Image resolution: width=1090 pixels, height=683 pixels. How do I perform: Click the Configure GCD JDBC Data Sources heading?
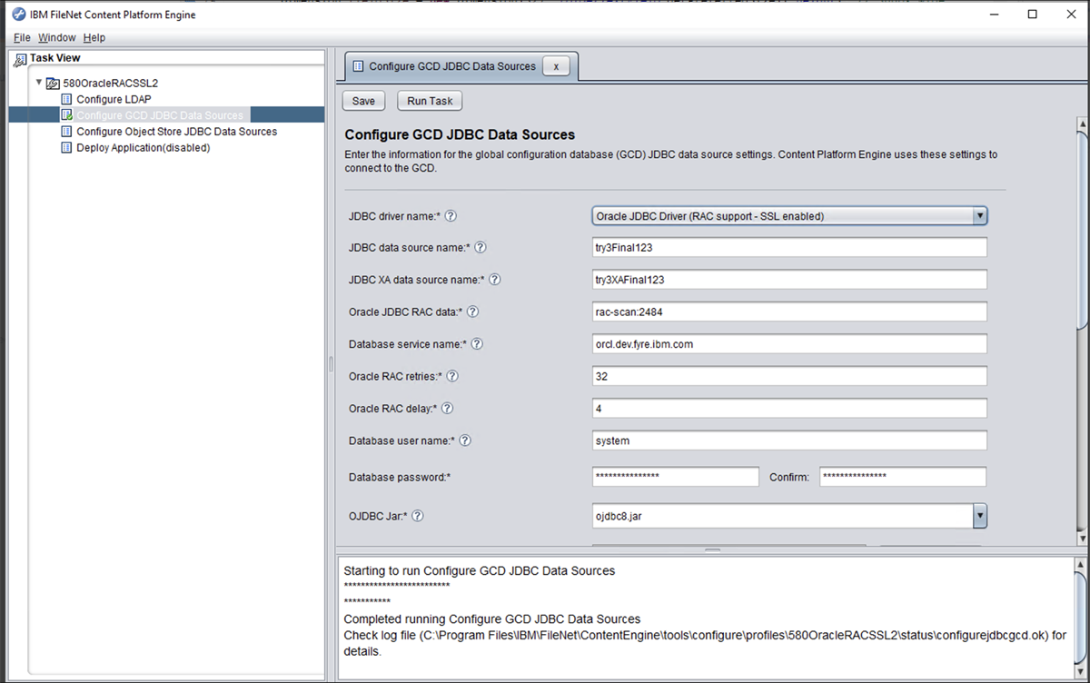pos(460,135)
